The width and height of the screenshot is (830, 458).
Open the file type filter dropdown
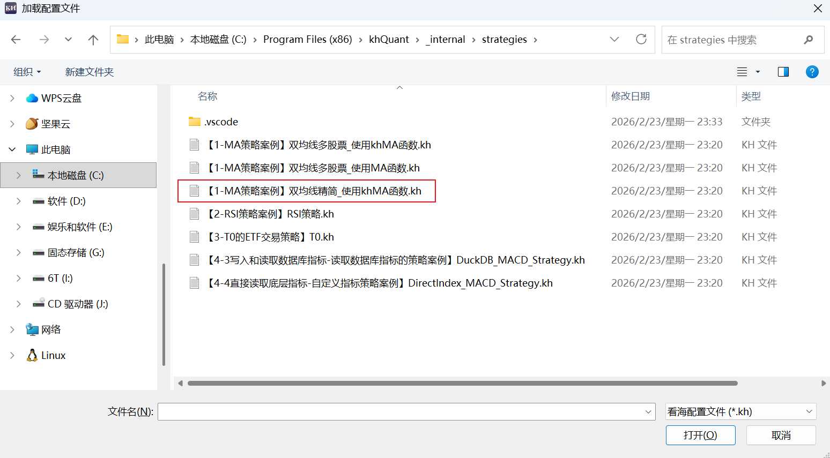pos(740,411)
